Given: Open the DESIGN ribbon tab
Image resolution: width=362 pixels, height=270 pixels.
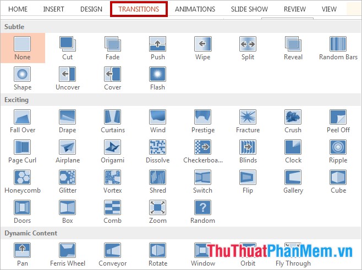Looking at the screenshot, I should coord(91,9).
